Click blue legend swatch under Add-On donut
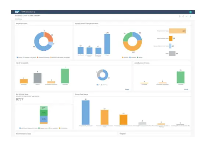 pyautogui.click(x=97, y=85)
